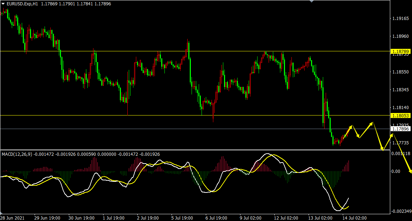Click the 1.19165 price scale value
Image resolution: width=412 pixels, height=221 pixels.
pos(401,19)
